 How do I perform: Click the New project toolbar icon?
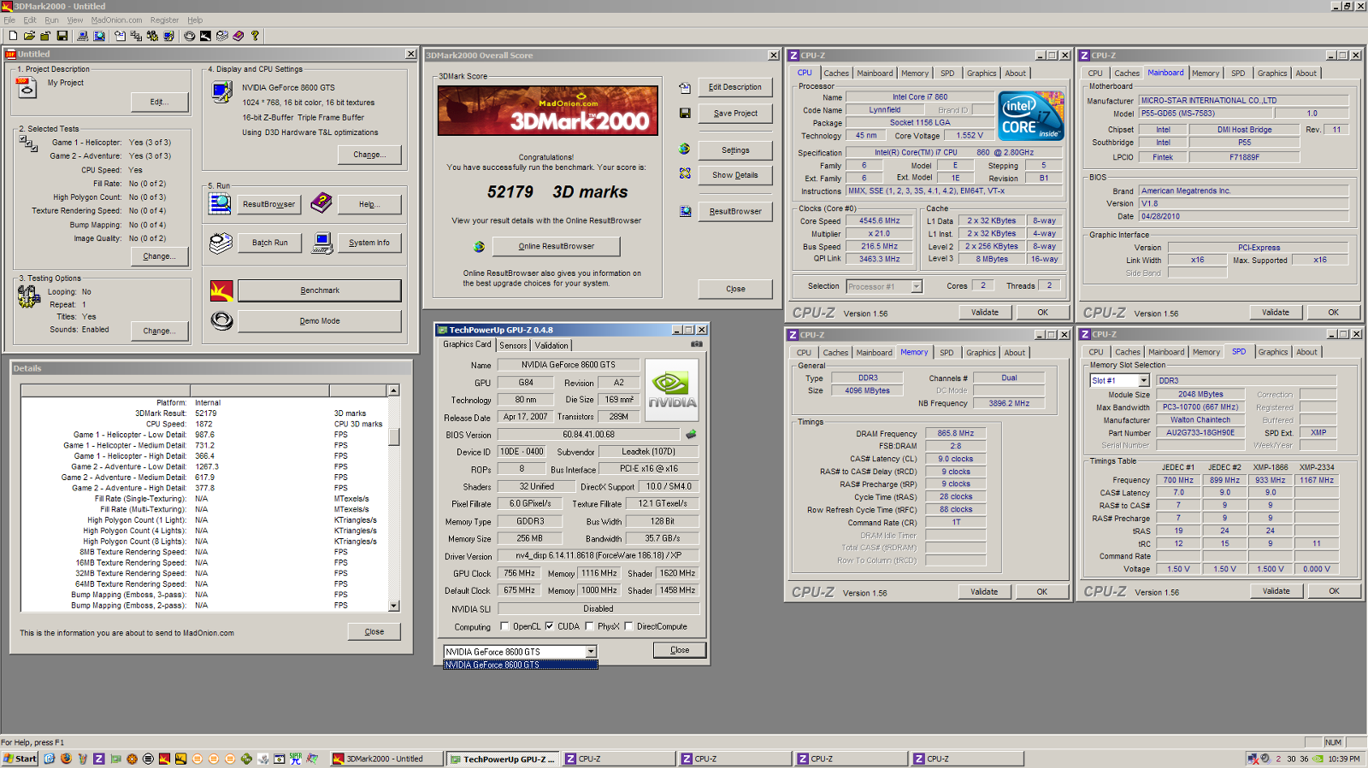point(13,36)
